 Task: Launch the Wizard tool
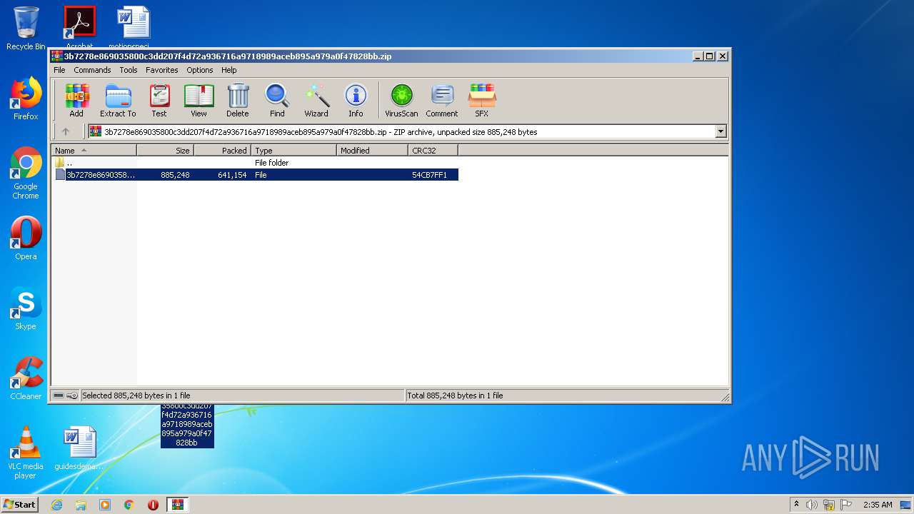pos(316,100)
